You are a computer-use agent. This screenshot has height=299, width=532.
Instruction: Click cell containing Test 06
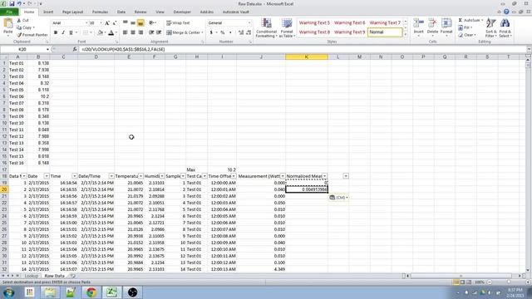click(x=17, y=96)
